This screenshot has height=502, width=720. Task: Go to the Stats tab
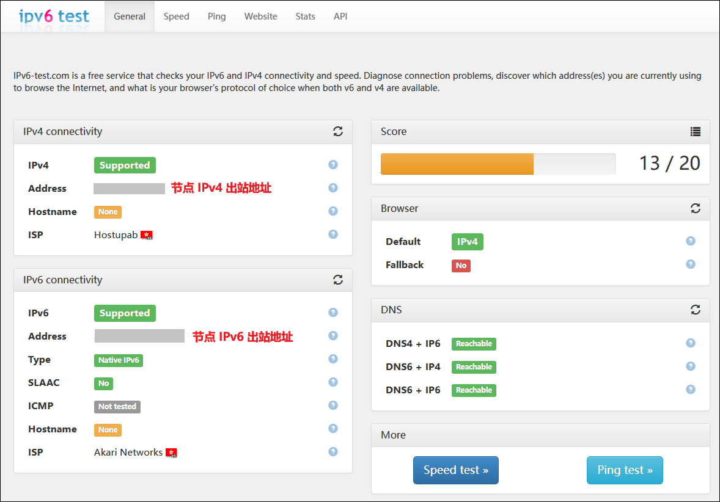coord(306,16)
